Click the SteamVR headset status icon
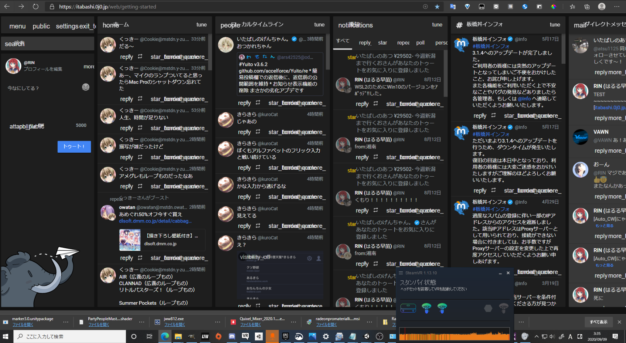Screen dimensions: 626x343 point(408,308)
